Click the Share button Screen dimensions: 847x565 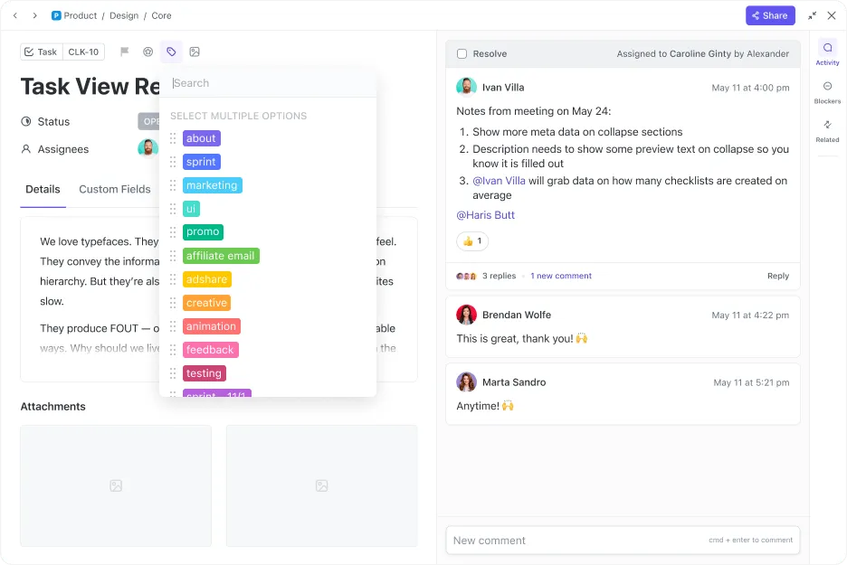click(770, 15)
